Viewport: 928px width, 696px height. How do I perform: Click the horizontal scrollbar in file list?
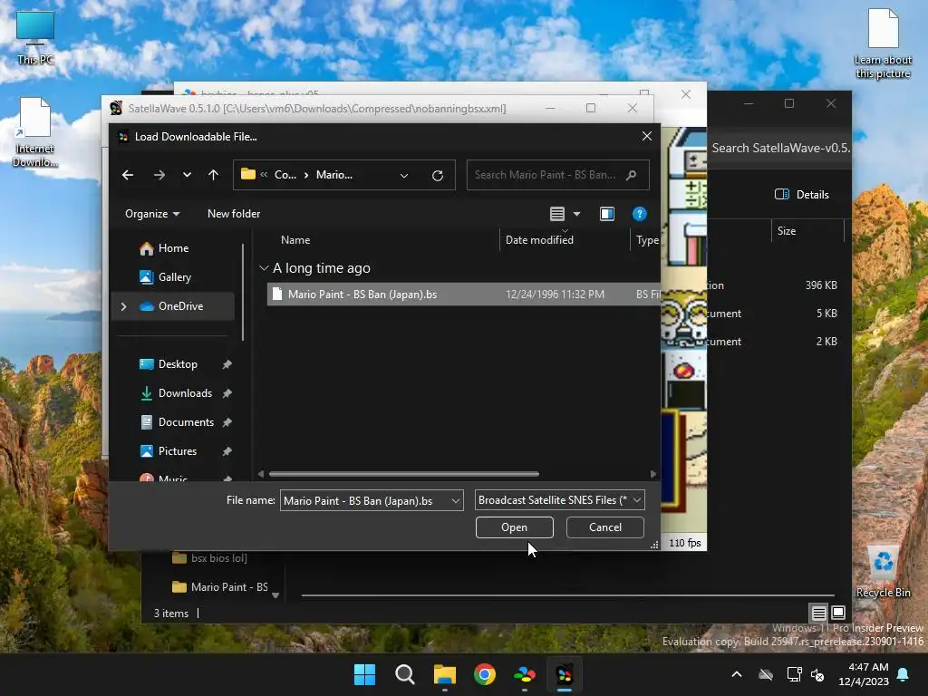pos(403,474)
